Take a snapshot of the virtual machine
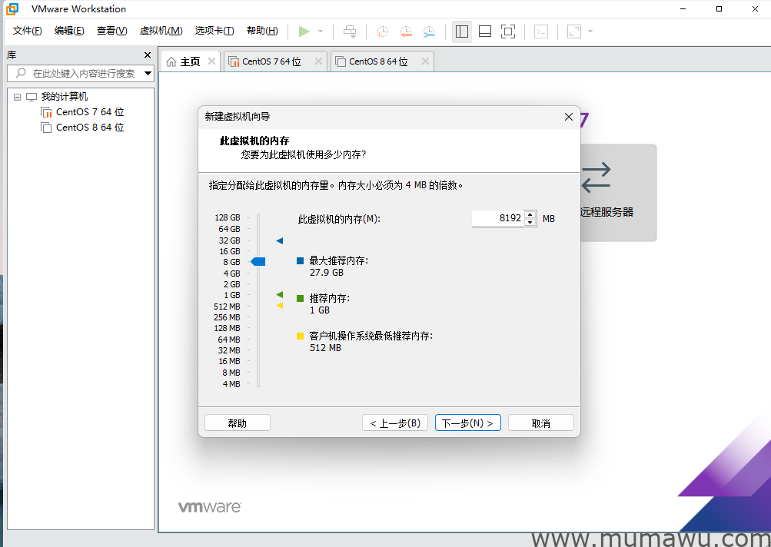771x547 pixels. point(382,31)
